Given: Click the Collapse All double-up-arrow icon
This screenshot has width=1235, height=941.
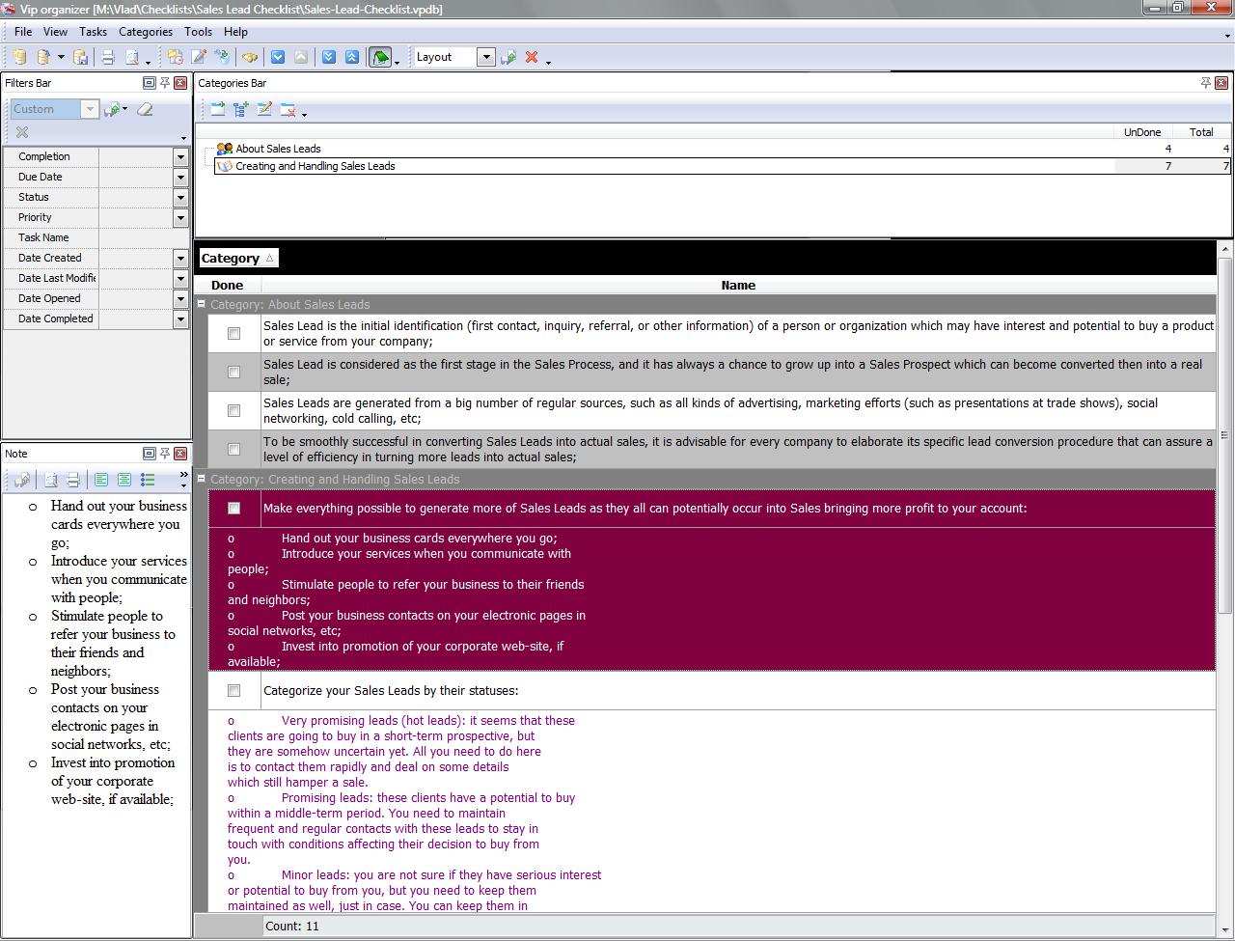Looking at the screenshot, I should pos(351,57).
